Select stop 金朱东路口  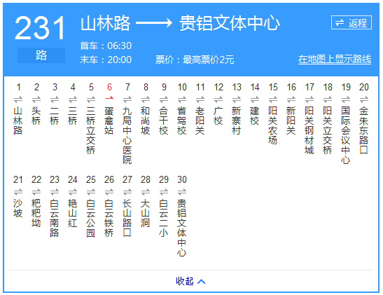click(364, 130)
